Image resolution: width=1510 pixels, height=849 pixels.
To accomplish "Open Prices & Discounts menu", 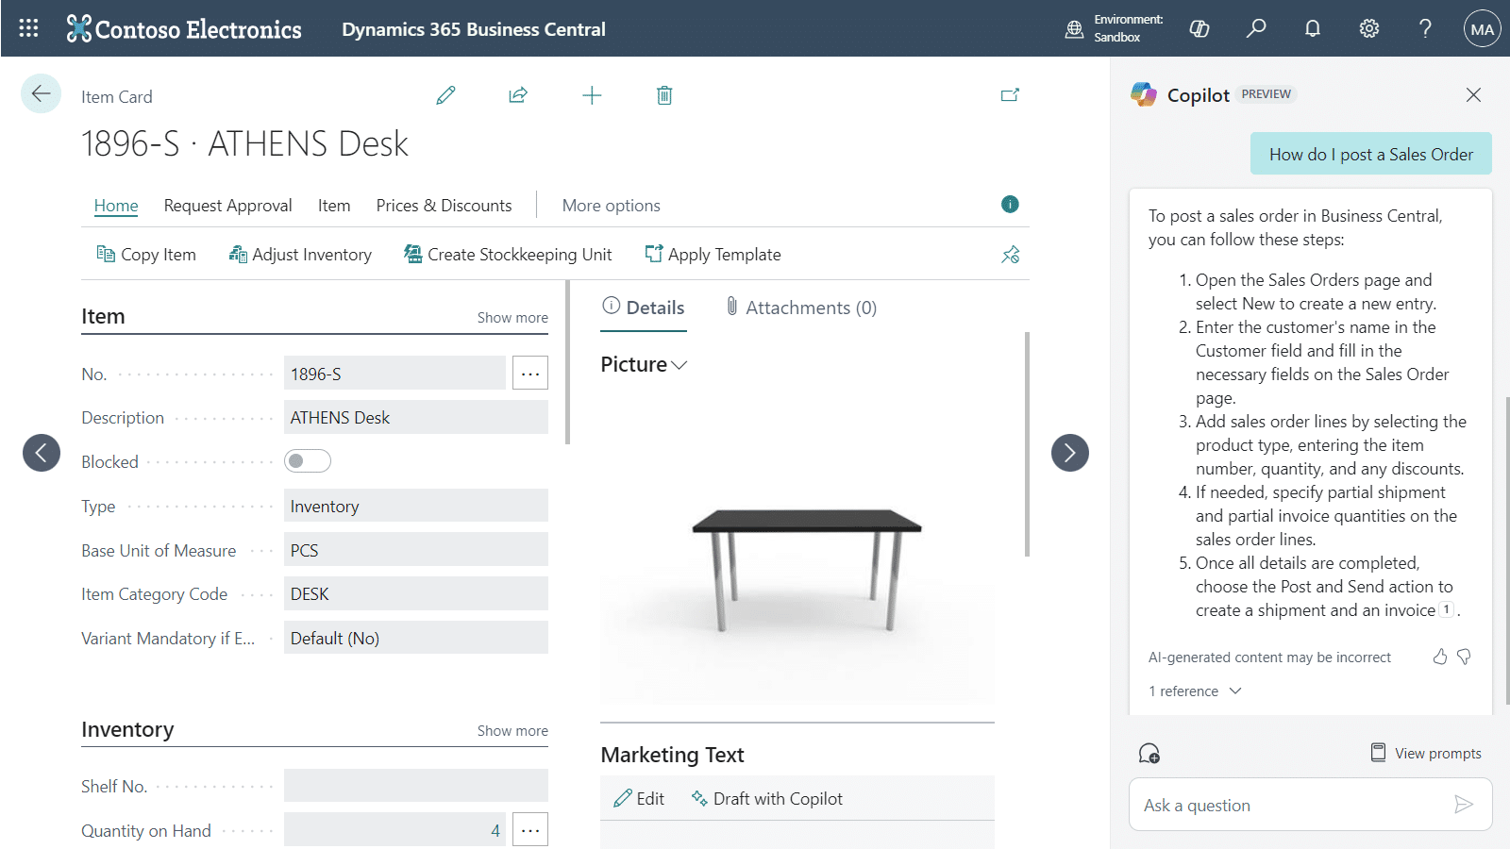I will pyautogui.click(x=444, y=206).
